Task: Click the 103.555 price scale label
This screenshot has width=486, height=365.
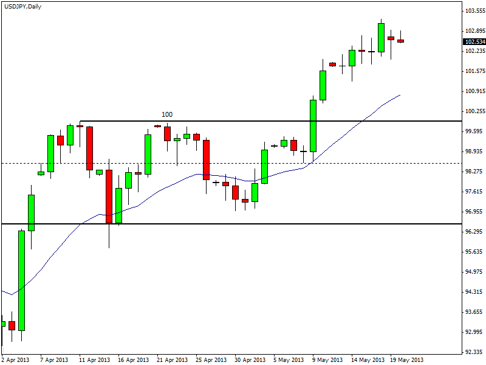Action: tap(474, 12)
